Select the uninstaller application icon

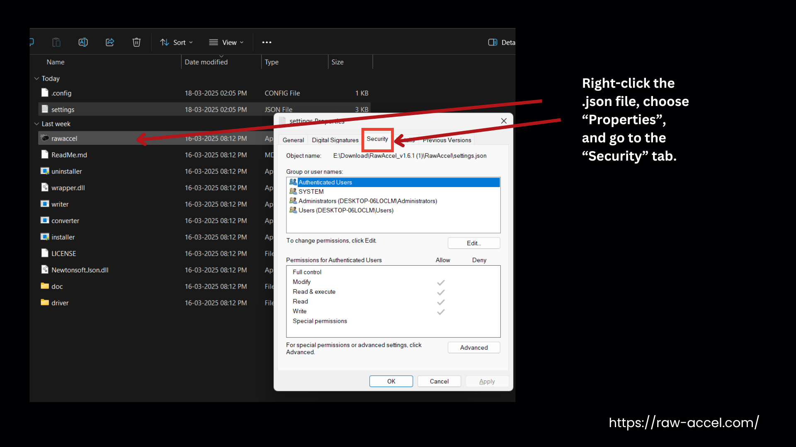click(45, 171)
